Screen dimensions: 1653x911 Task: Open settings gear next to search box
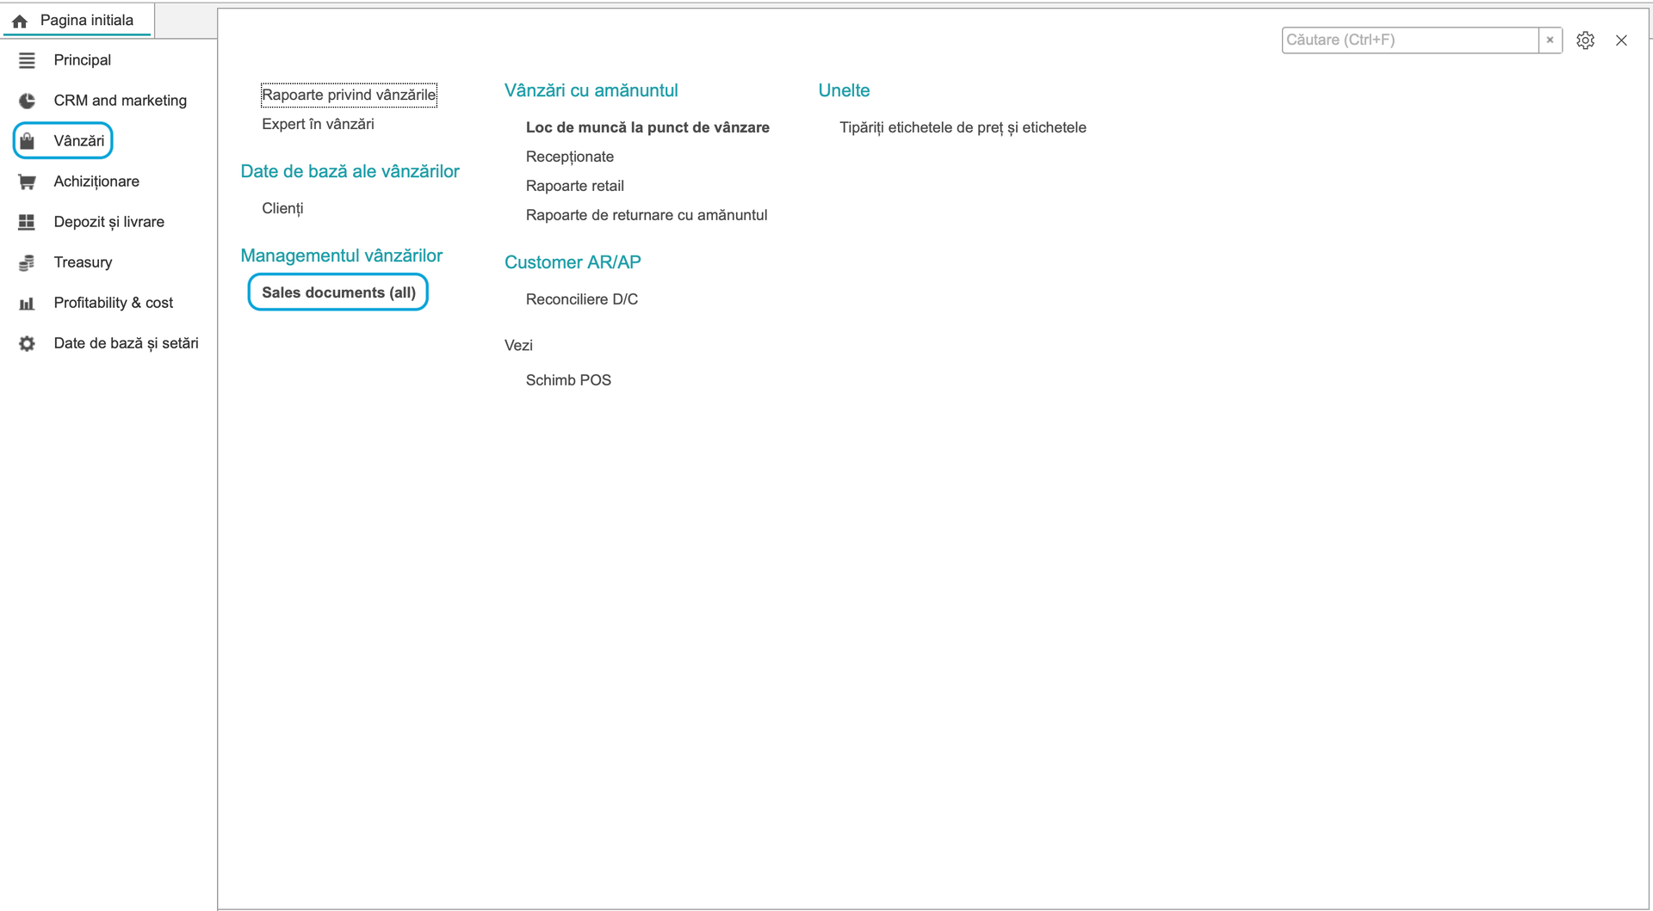(1585, 40)
